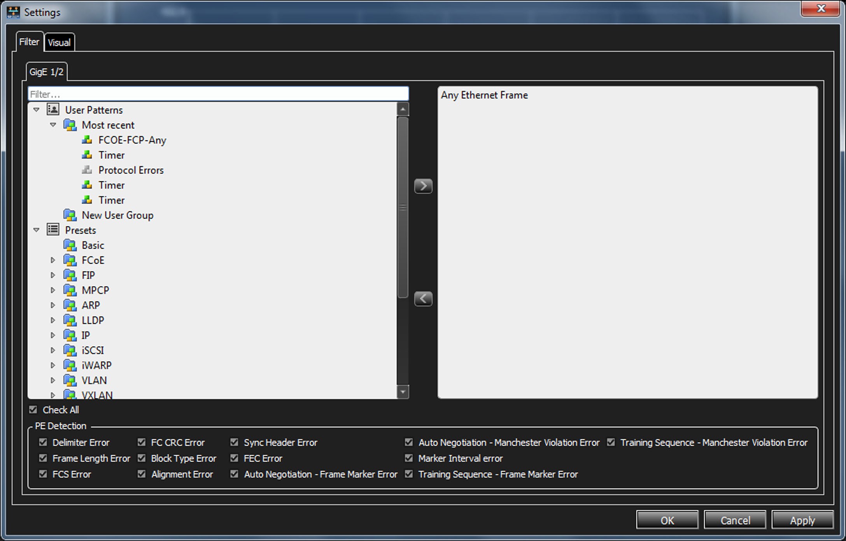Disable the Marker Interval error checkbox
The height and width of the screenshot is (541, 846).
[408, 458]
